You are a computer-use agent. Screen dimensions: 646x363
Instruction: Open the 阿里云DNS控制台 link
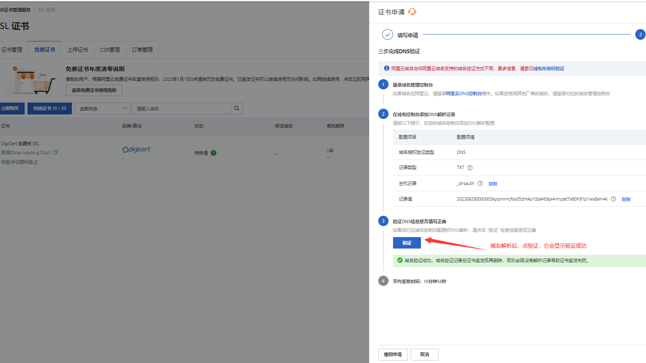(464, 94)
